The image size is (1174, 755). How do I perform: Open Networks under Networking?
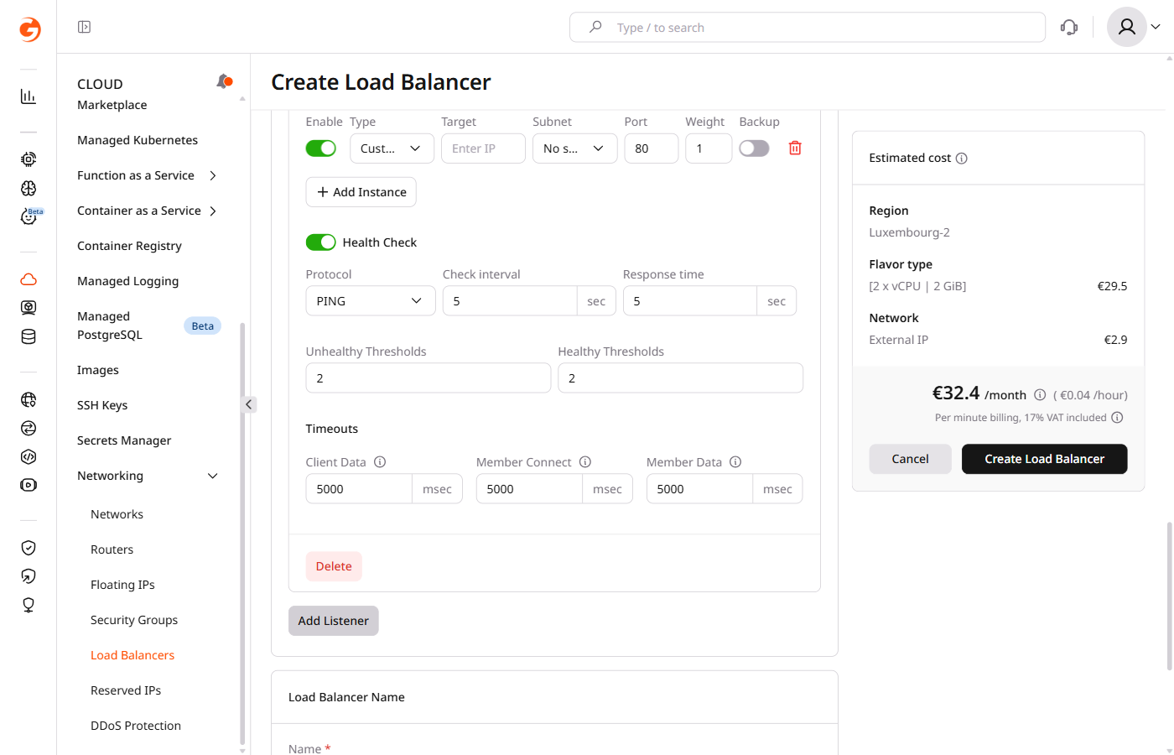click(117, 514)
